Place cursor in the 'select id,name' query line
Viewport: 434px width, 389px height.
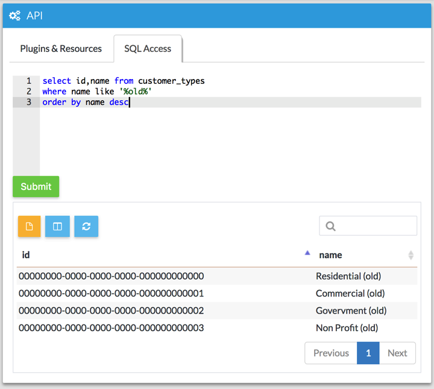pos(123,81)
